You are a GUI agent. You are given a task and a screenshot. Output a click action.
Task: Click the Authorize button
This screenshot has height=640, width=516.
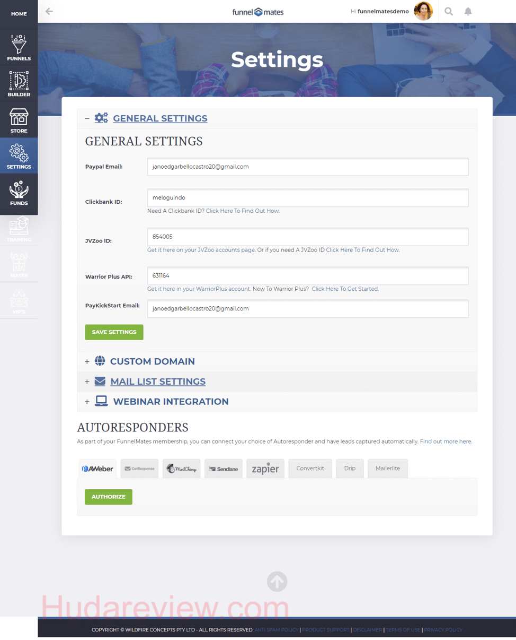click(x=109, y=497)
